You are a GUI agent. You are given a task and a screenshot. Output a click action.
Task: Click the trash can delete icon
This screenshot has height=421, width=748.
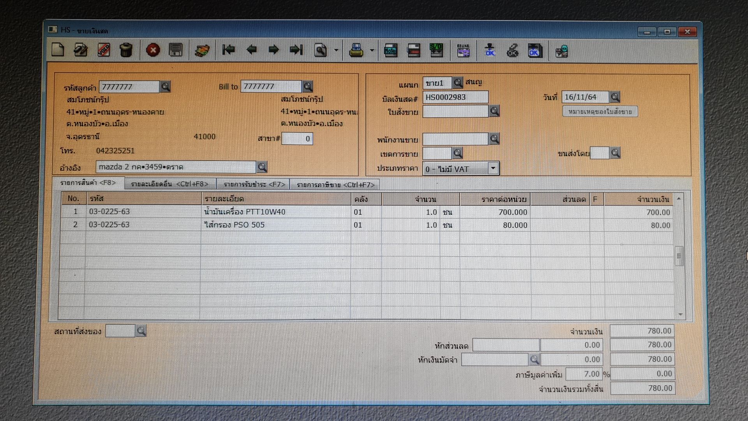[x=126, y=50]
